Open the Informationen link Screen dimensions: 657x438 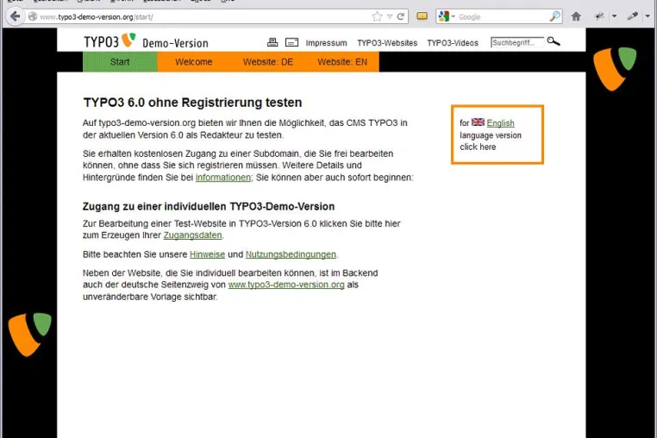223,178
